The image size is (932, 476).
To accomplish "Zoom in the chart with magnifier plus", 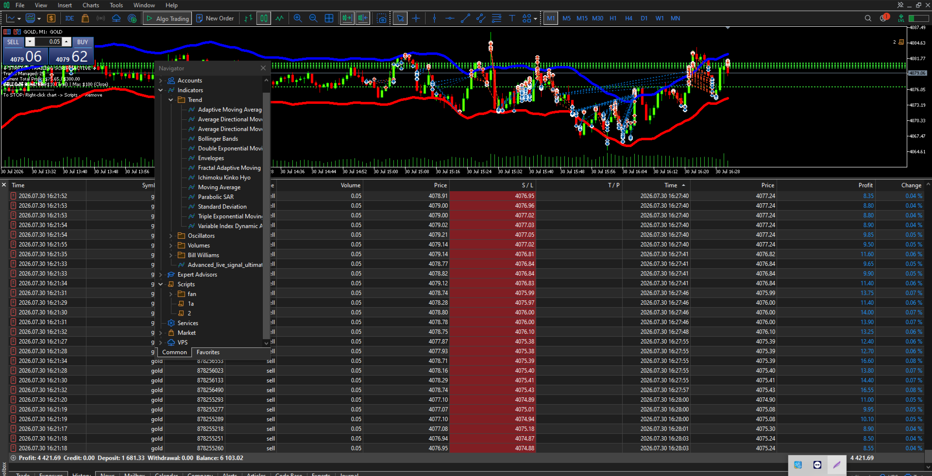I will pos(298,18).
